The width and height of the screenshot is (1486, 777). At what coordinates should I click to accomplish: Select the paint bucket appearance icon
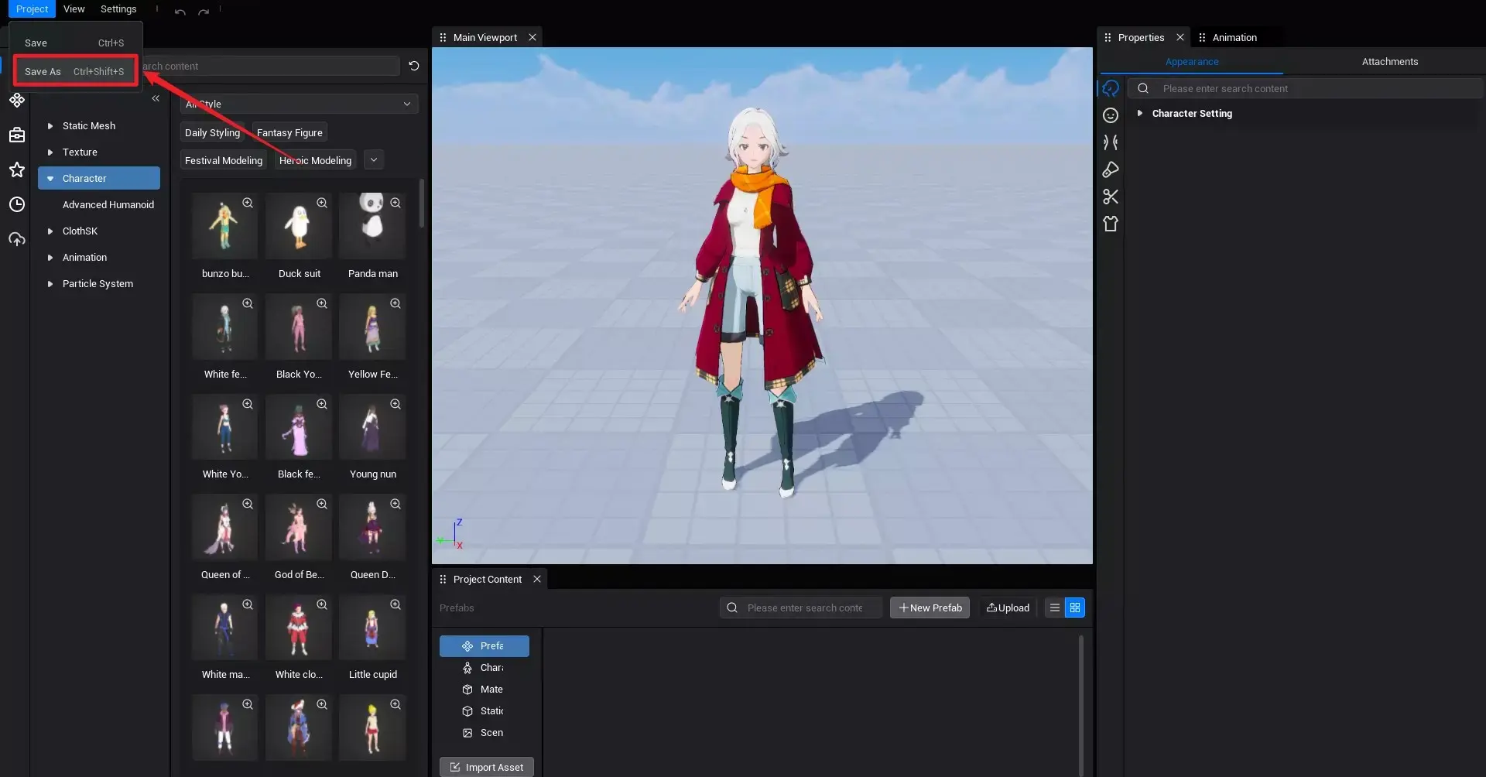coord(1111,169)
